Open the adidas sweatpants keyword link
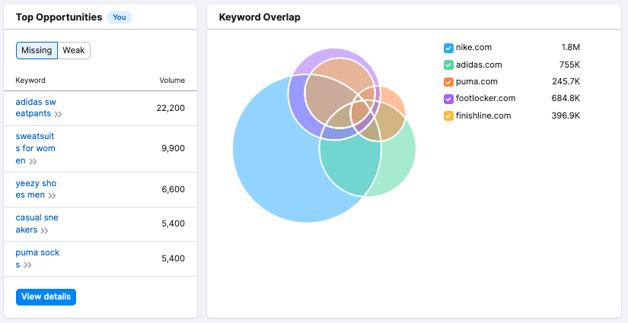This screenshot has height=323, width=628. [x=36, y=108]
